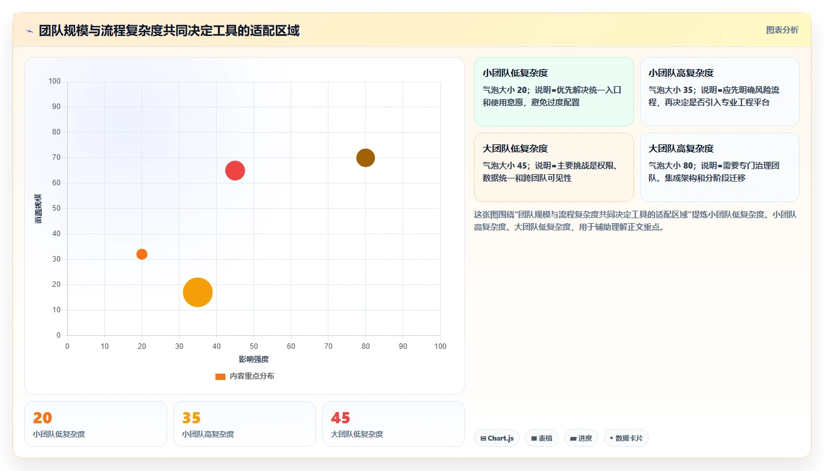Image resolution: width=824 pixels, height=471 pixels.
Task: Select the Chart.js tag chip
Action: pos(497,438)
